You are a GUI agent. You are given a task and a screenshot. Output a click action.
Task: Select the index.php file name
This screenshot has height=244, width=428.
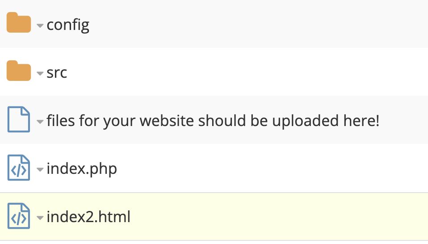tap(82, 169)
